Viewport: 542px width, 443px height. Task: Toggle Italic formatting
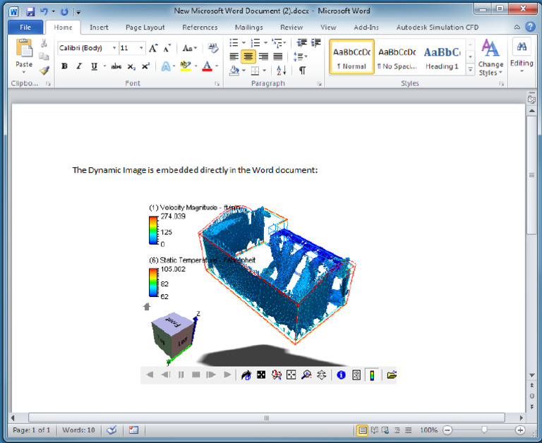point(79,66)
